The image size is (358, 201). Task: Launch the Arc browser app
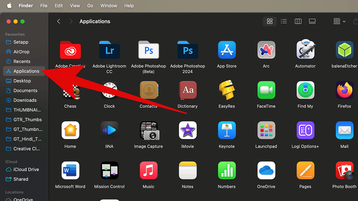click(266, 50)
